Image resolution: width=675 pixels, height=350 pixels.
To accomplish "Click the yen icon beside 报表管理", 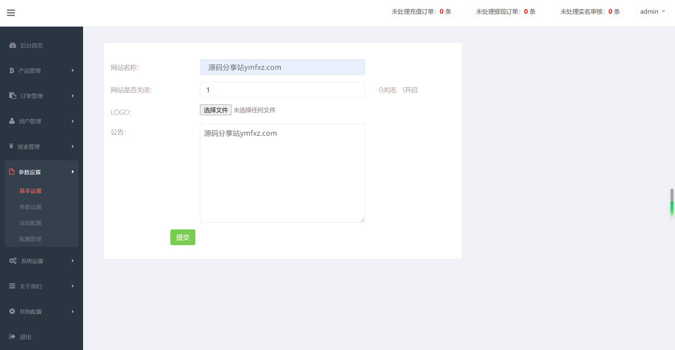I will click(11, 146).
